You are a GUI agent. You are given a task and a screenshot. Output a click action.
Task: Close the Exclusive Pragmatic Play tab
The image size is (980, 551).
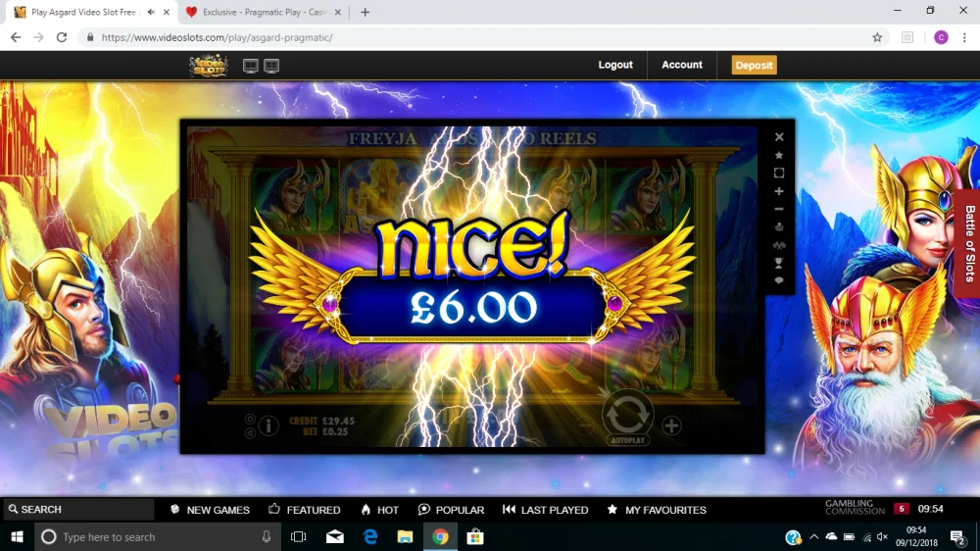click(337, 12)
